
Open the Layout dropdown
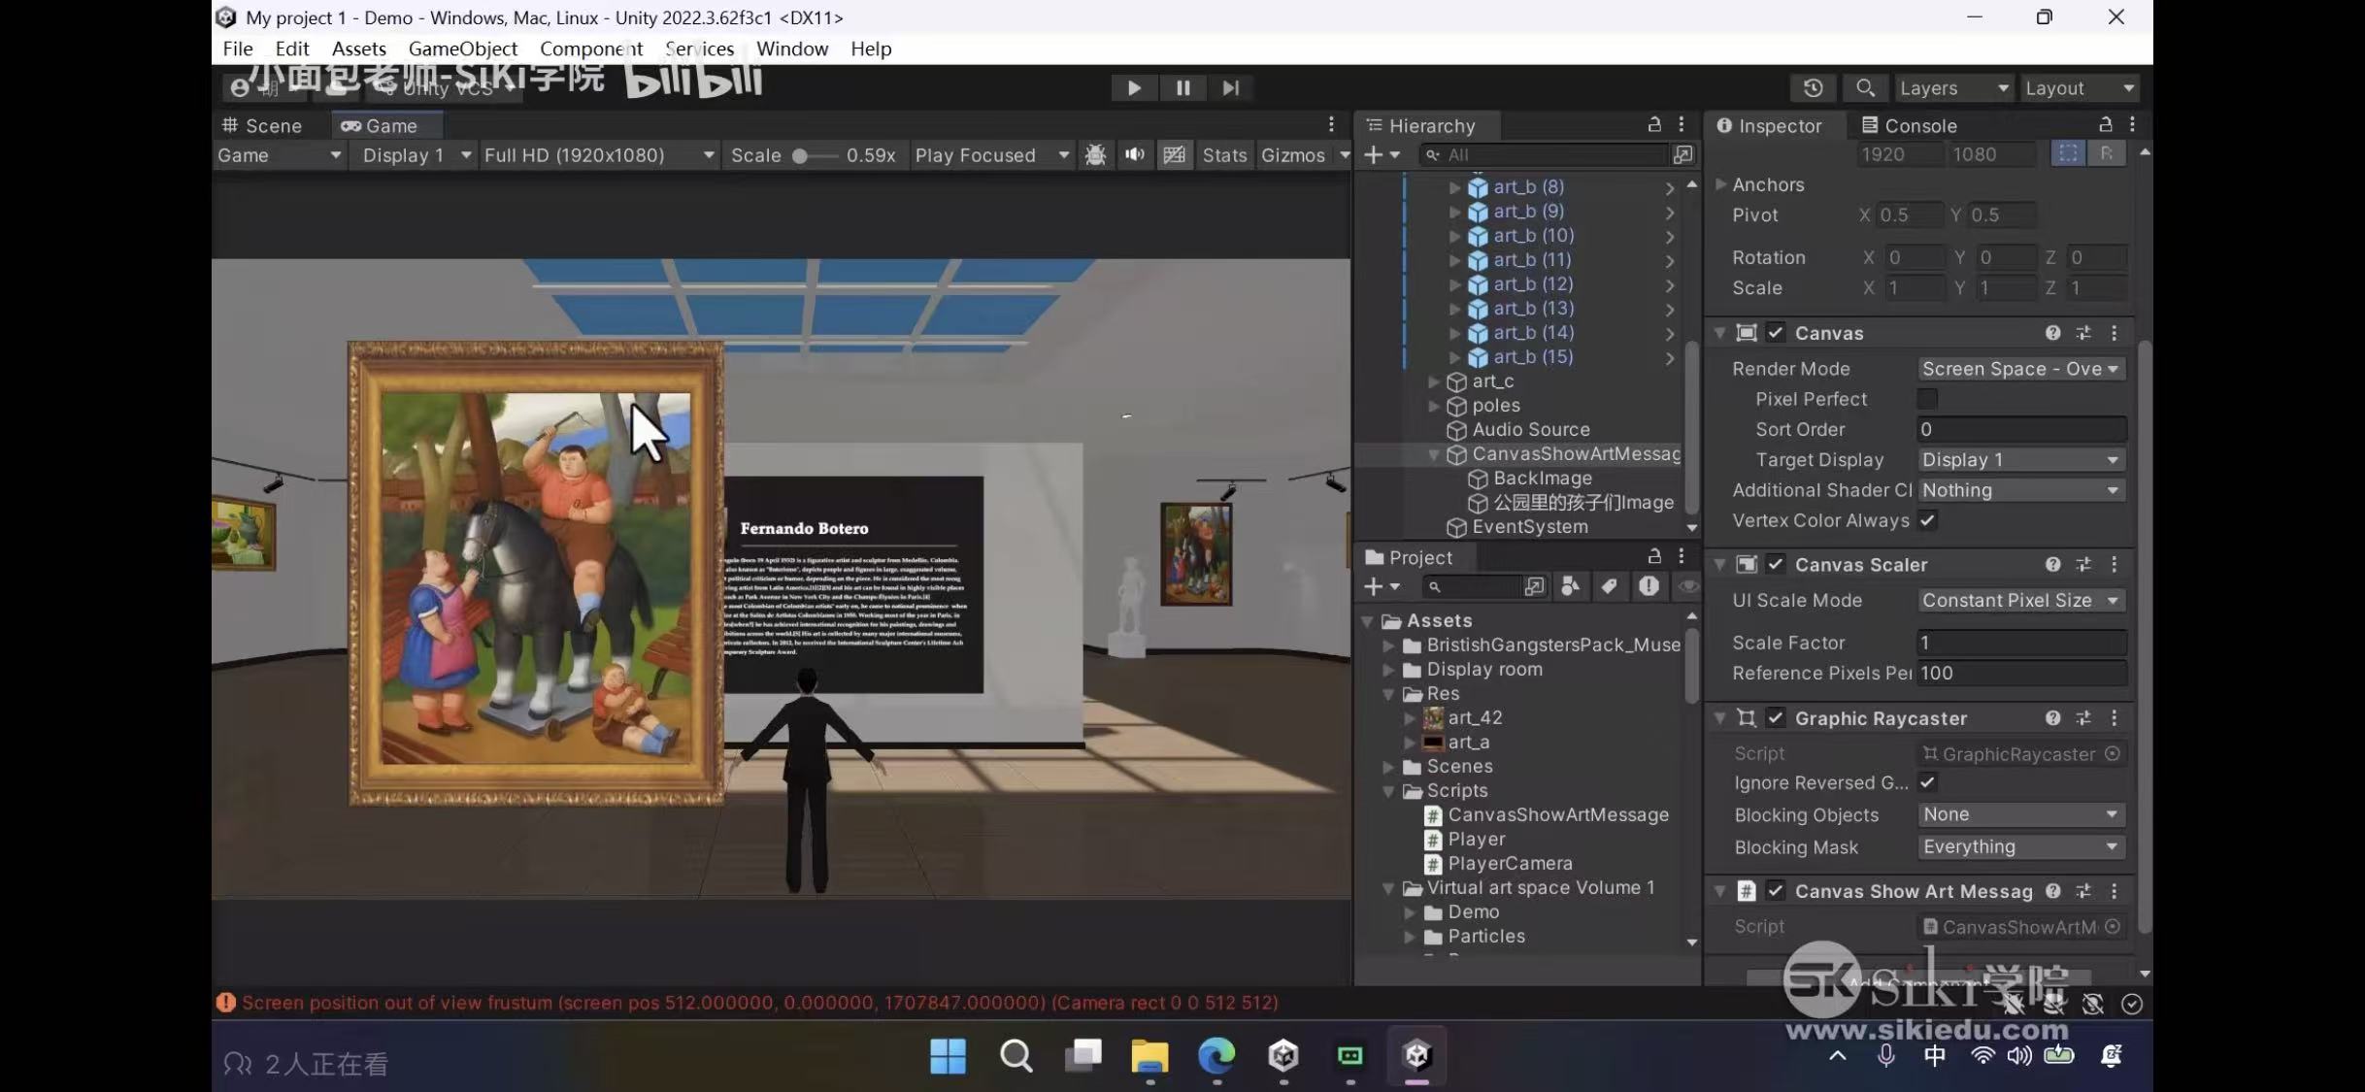pyautogui.click(x=2079, y=88)
